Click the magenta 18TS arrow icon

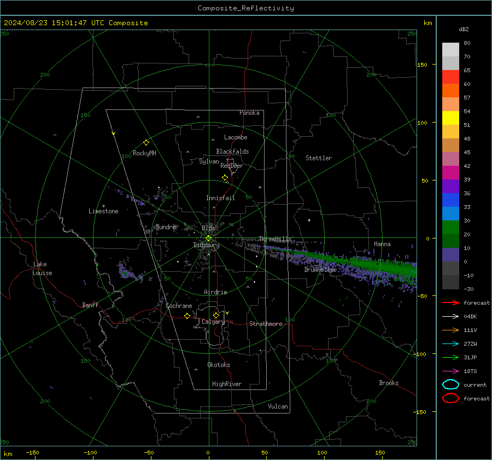click(x=450, y=371)
